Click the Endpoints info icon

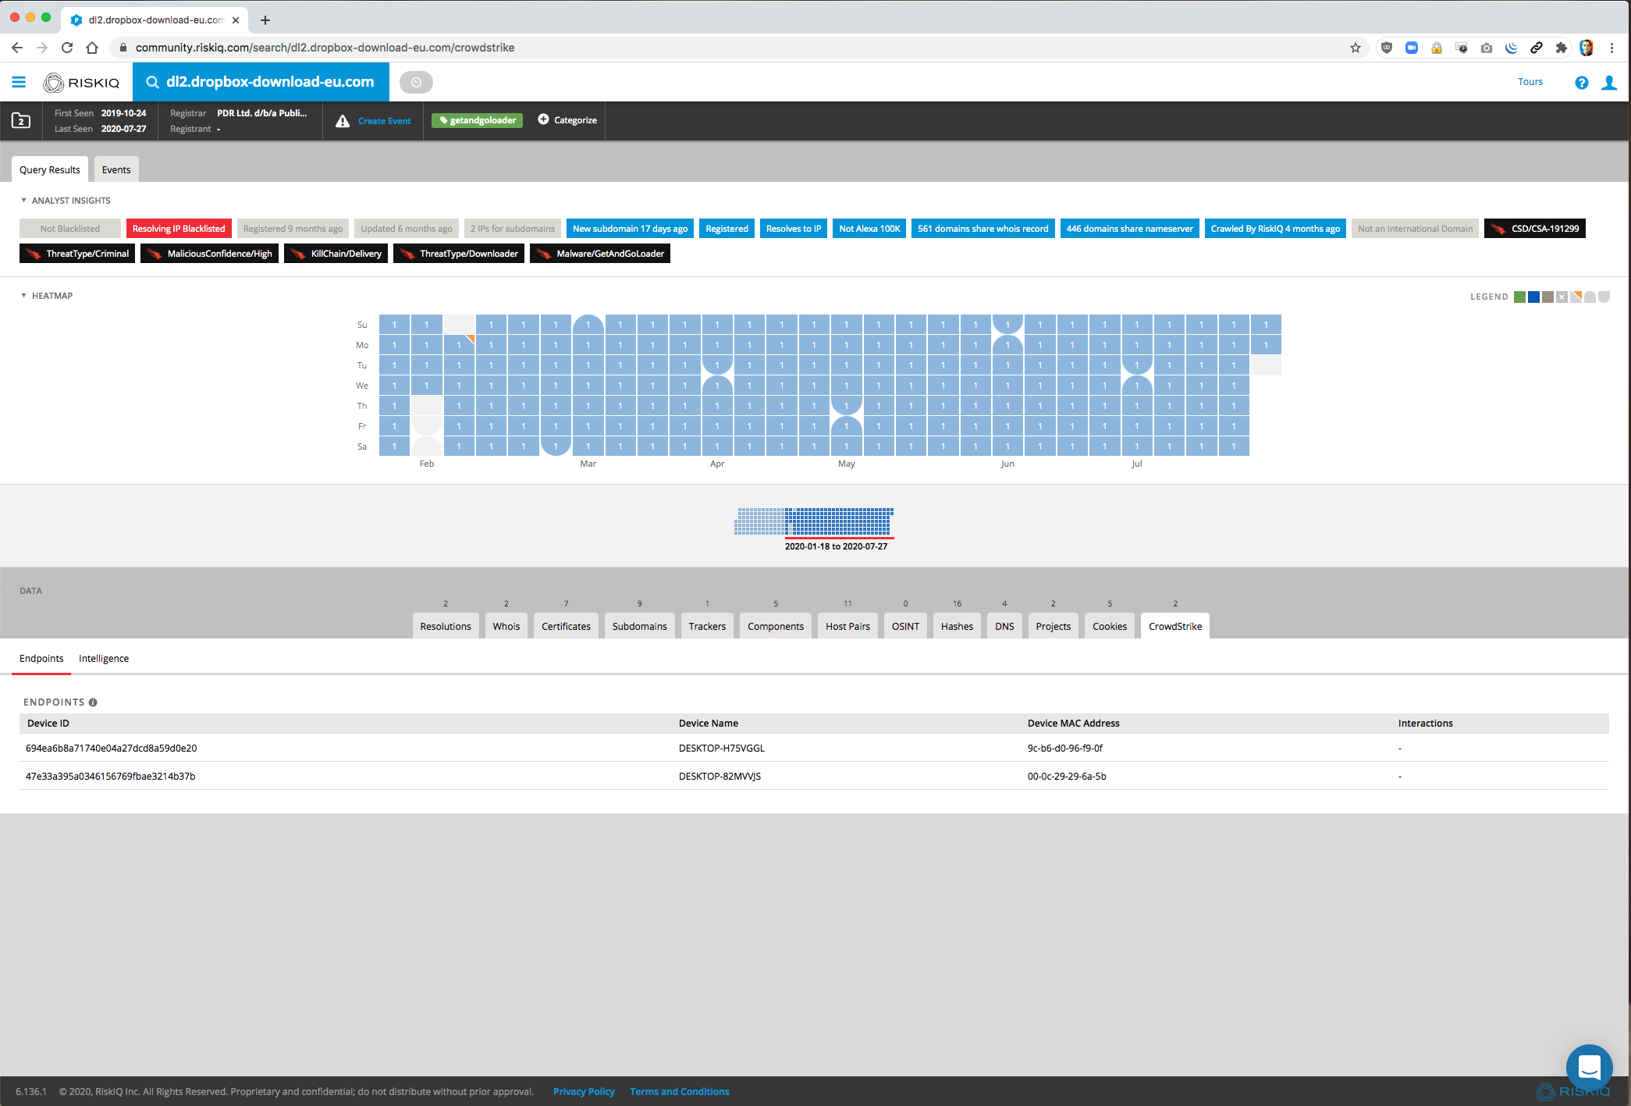click(x=93, y=702)
